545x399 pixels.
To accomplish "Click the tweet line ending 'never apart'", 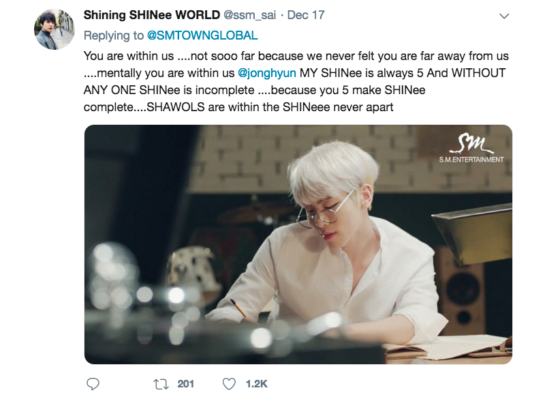I will [238, 107].
